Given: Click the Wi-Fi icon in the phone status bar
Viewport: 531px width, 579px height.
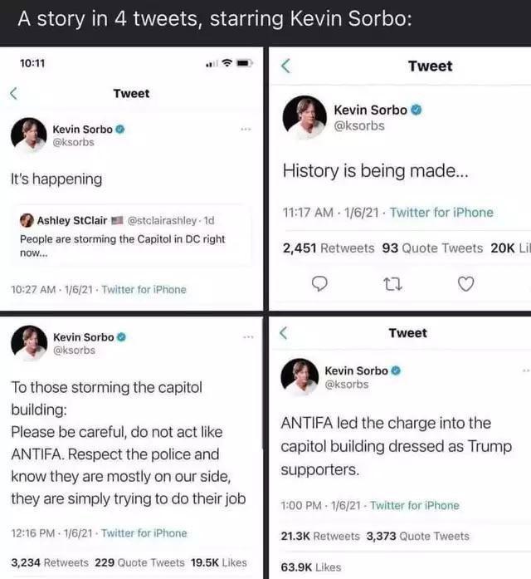Looking at the screenshot, I should click(227, 64).
